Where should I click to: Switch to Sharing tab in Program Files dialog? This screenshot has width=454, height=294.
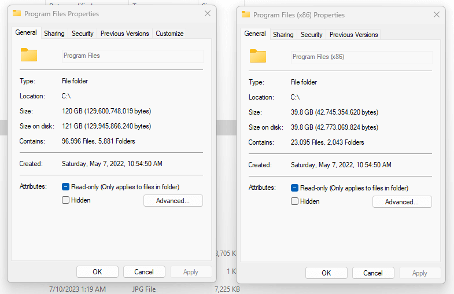[54, 34]
